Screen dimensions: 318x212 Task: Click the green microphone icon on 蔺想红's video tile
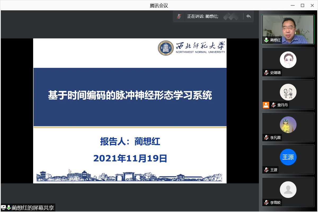266,40
